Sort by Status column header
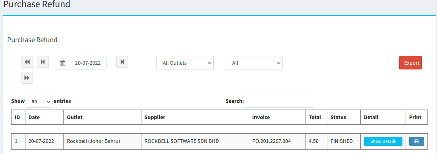Screen dimensions: 437x154 (344, 117)
